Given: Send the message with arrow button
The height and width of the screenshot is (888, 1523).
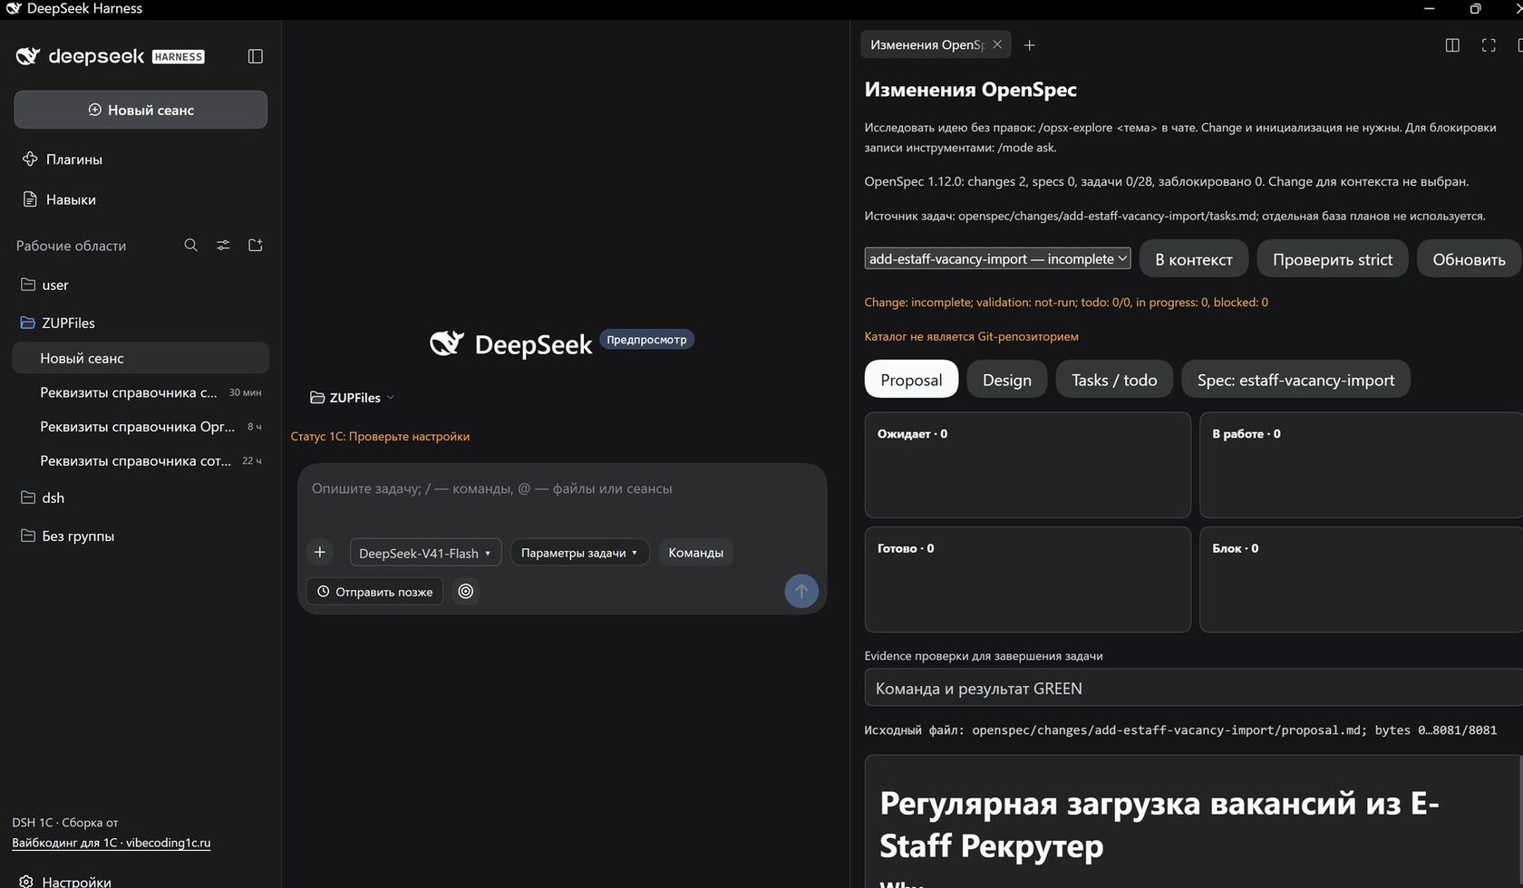Looking at the screenshot, I should 801,591.
